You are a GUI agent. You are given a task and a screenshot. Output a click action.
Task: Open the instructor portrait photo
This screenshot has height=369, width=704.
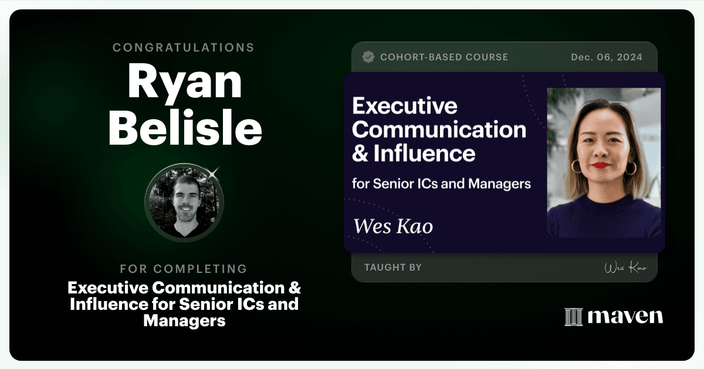(x=604, y=163)
